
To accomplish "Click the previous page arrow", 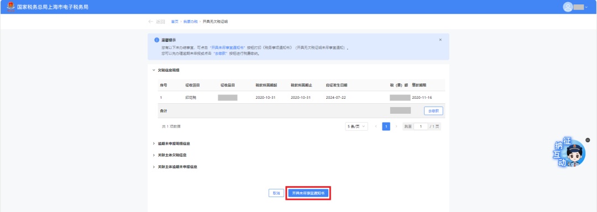I will [376, 126].
